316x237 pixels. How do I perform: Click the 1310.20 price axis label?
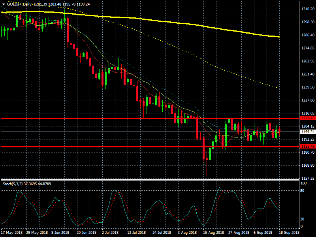[307, 9]
